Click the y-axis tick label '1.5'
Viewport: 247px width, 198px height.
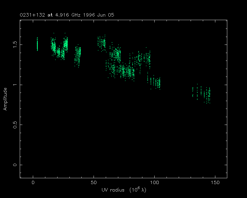tap(15, 45)
